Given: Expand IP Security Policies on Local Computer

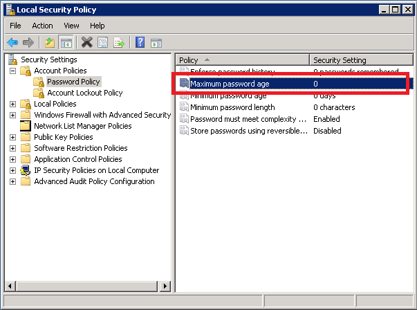Looking at the screenshot, I should point(12,170).
